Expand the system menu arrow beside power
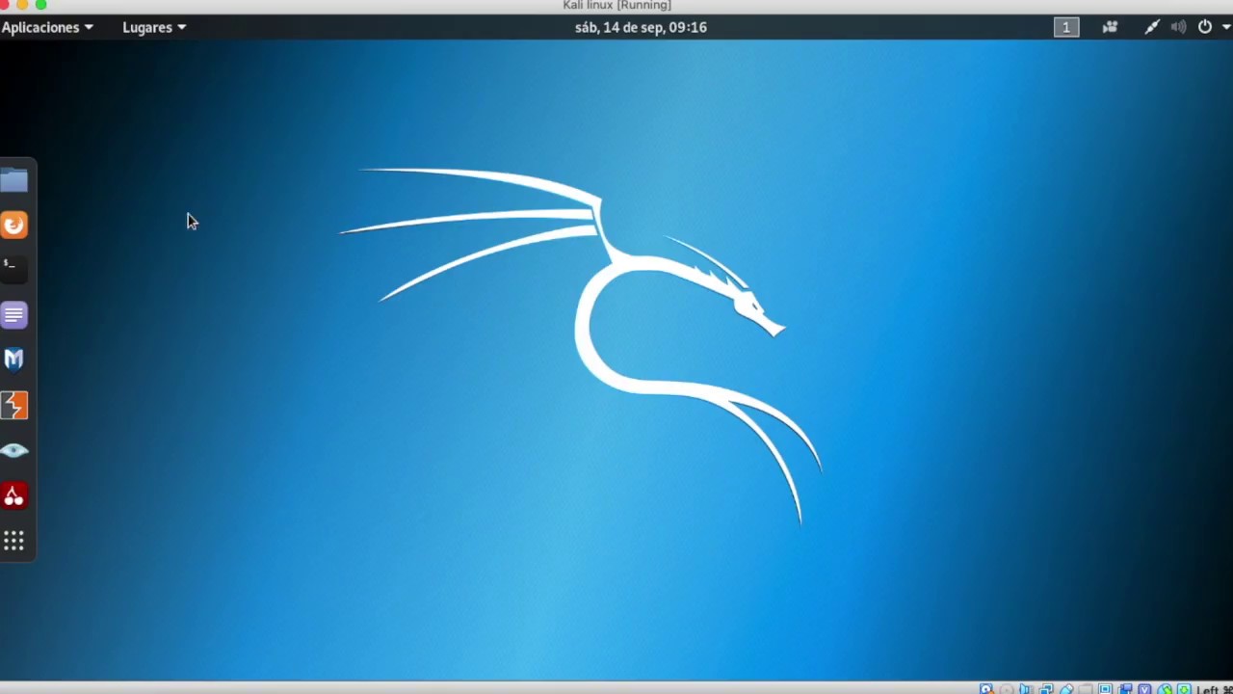Image resolution: width=1233 pixels, height=694 pixels. point(1226,27)
